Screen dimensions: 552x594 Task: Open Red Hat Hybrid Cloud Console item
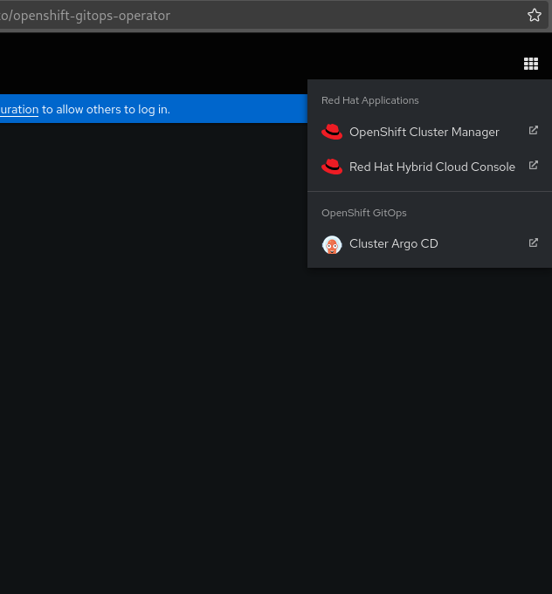point(430,167)
